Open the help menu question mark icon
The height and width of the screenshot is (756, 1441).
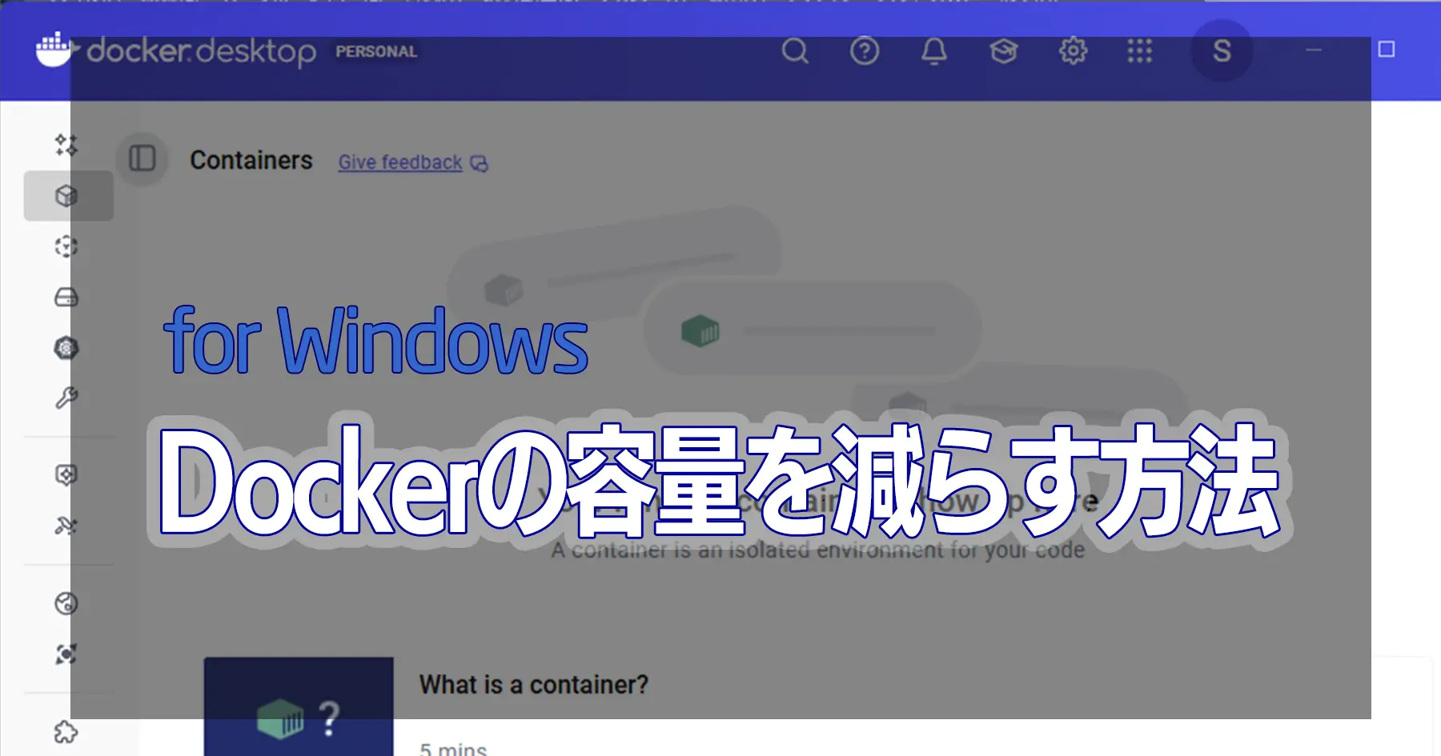[x=865, y=51]
